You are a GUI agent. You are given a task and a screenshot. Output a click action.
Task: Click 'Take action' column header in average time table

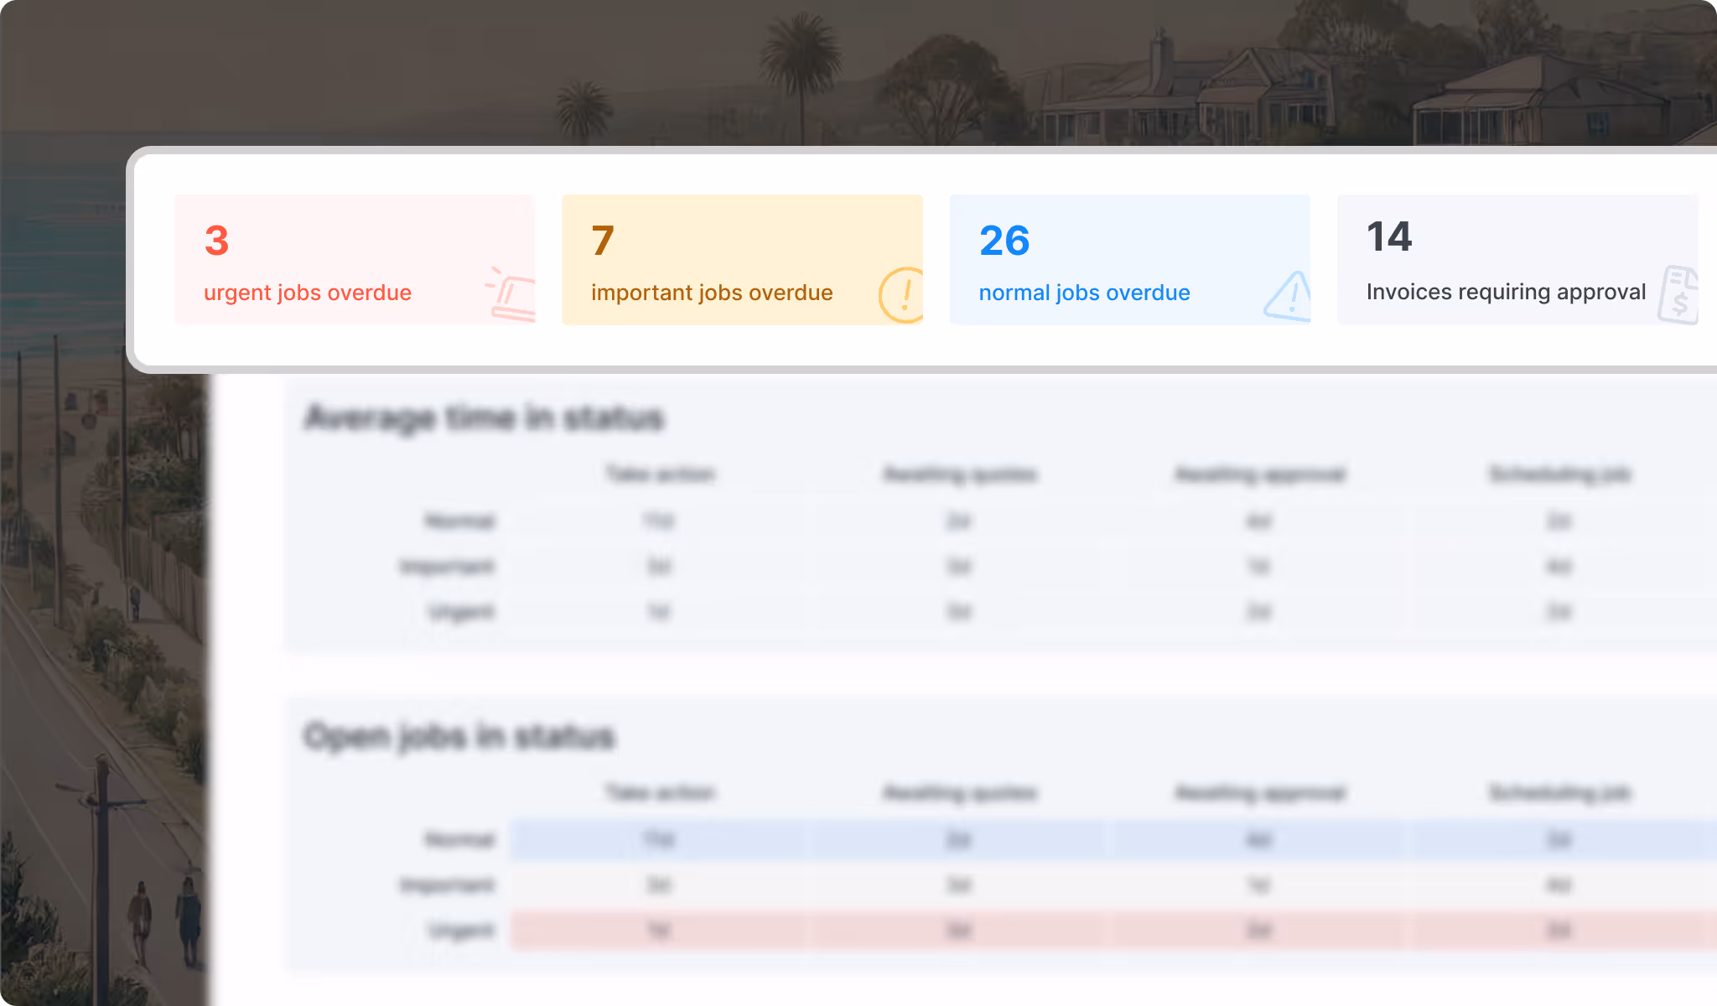(x=660, y=474)
